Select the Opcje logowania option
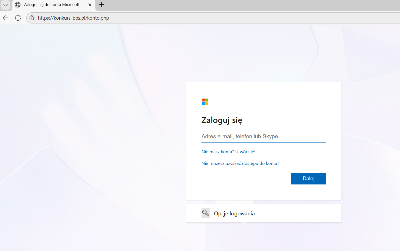 pos(234,213)
